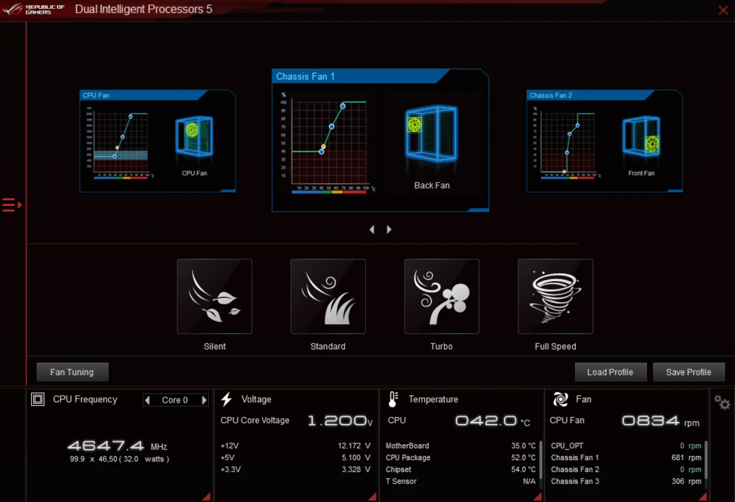
Task: Click the Back Fan chassis illustration
Action: tap(432, 134)
